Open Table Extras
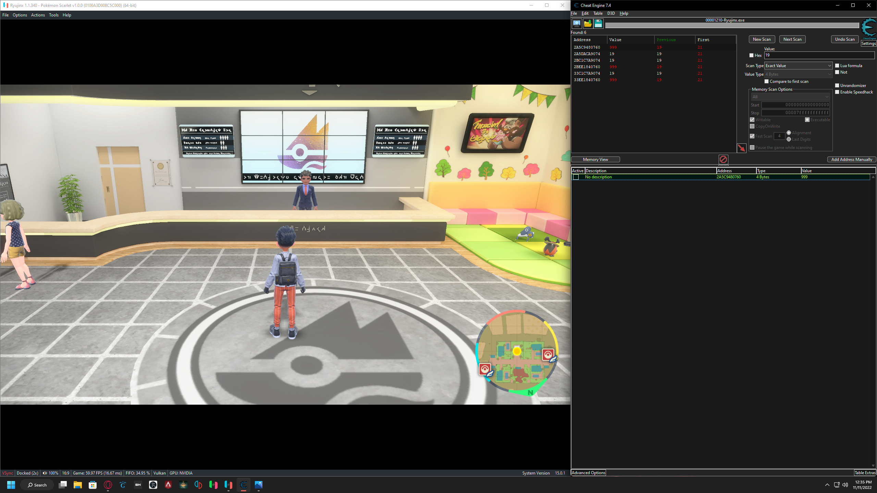 [865, 473]
